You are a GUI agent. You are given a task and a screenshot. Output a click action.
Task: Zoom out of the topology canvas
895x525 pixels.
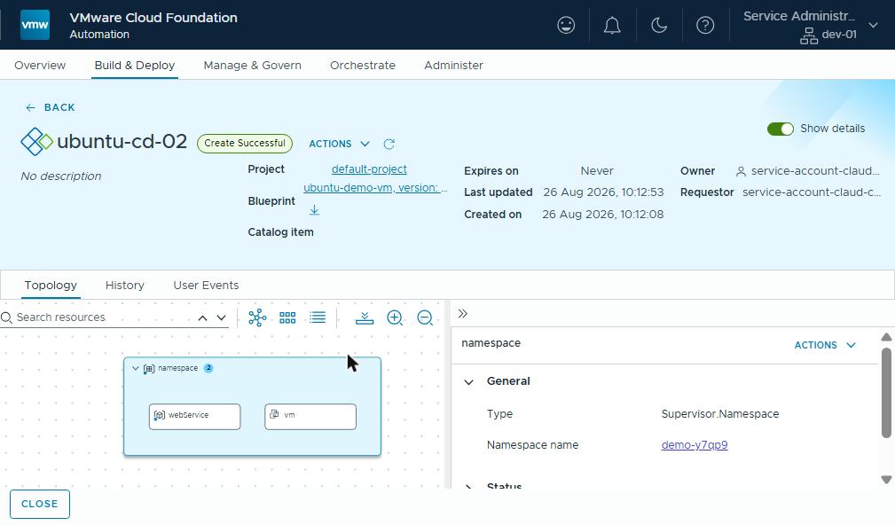[425, 317]
